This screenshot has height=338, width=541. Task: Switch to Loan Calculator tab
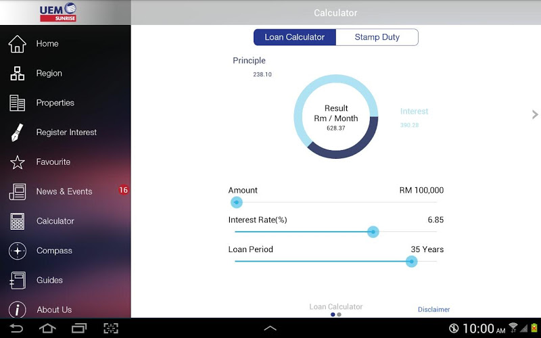[x=295, y=37]
